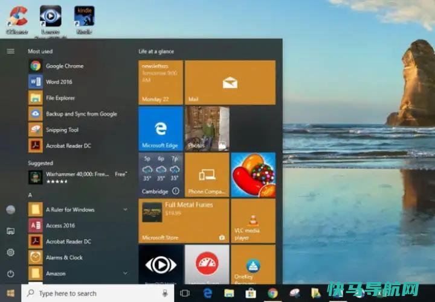Viewport: 435px width, 302px height.
Task: Open Chrome from the taskbar
Action: (272, 293)
